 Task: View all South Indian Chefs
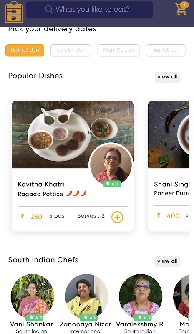coord(167,261)
